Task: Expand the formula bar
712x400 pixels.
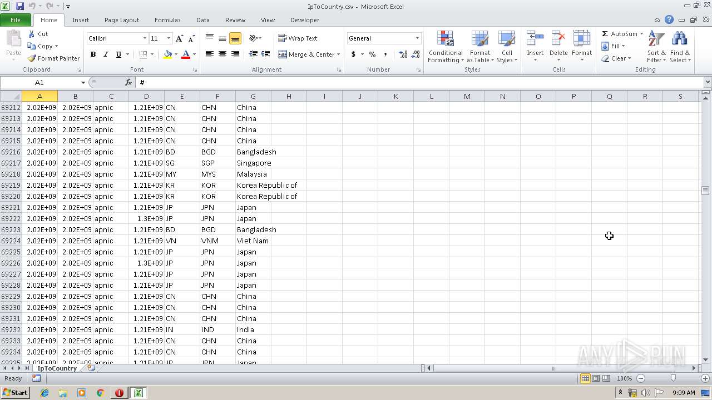Action: (707, 82)
